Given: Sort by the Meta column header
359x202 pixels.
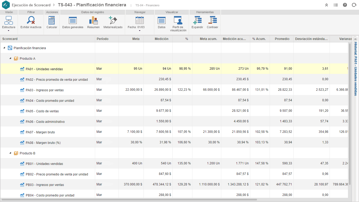Looking at the screenshot, I should (x=131, y=39).
